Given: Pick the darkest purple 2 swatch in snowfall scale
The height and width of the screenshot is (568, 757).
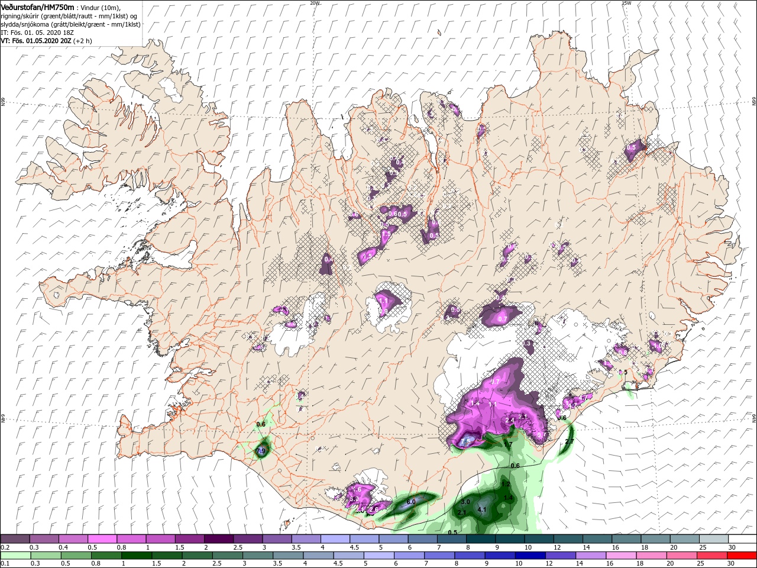Looking at the screenshot, I should point(218,539).
